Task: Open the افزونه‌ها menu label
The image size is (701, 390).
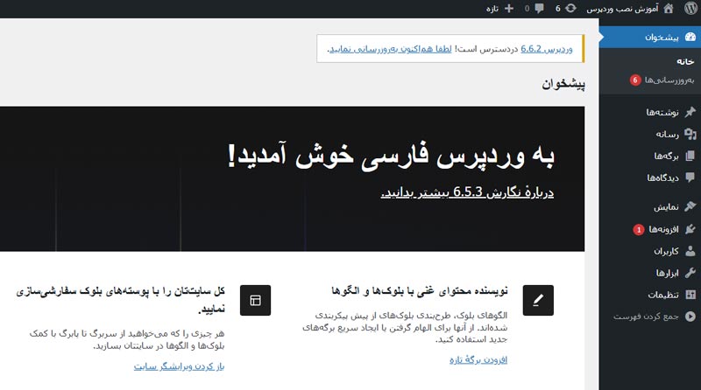Action: [663, 229]
